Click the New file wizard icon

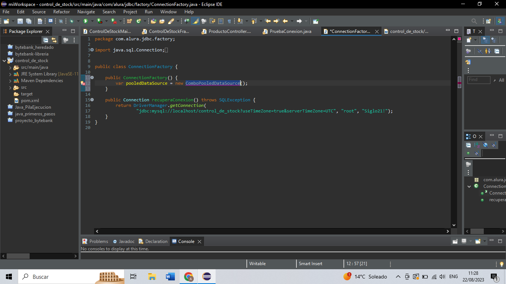coord(6,21)
